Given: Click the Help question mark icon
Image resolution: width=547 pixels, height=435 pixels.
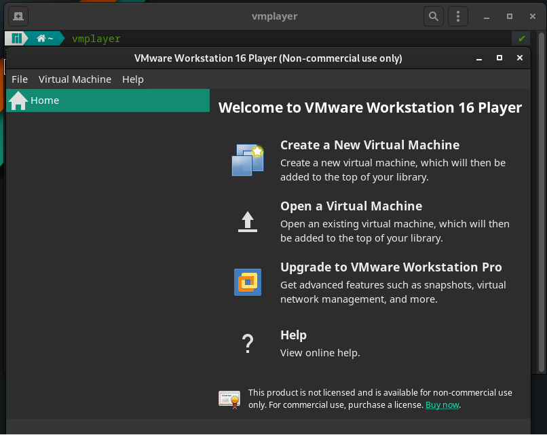Looking at the screenshot, I should [247, 344].
